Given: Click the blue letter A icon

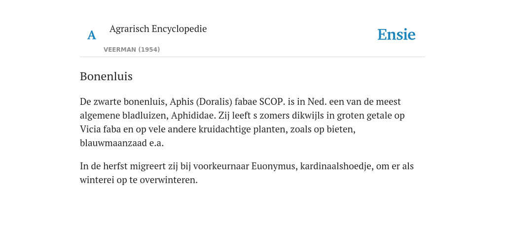Looking at the screenshot, I should [x=91, y=35].
